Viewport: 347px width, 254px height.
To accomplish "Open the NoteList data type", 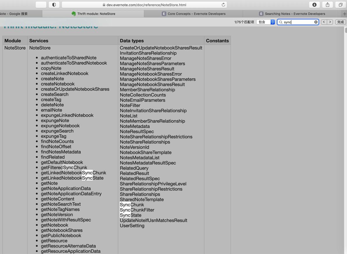I will [128, 116].
